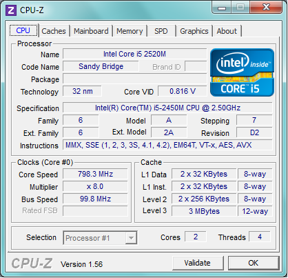
Task: Click the Version 1.56 label
Action: 82,264
